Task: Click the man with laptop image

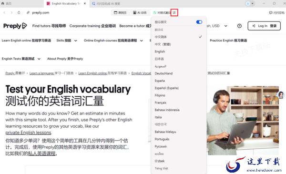Action: click(243, 121)
